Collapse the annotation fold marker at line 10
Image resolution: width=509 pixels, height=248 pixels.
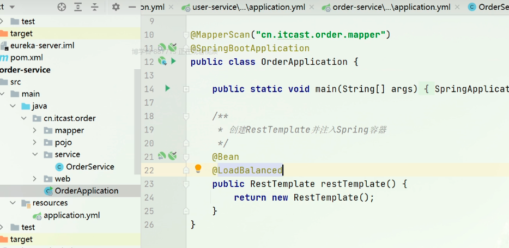click(x=186, y=35)
